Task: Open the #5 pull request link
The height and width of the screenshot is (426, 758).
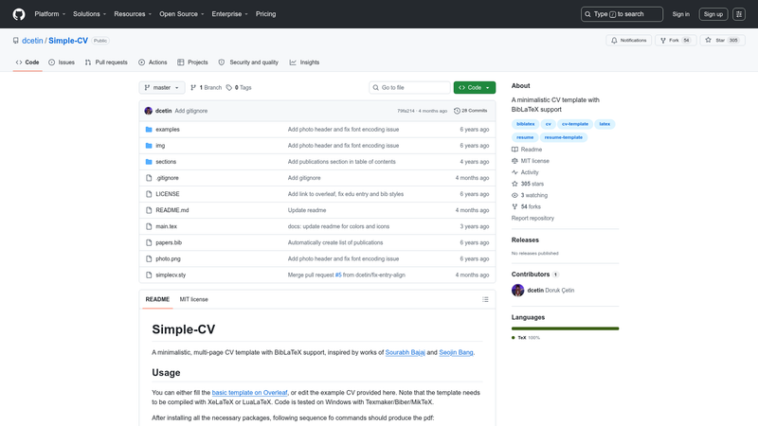Action: pos(338,275)
